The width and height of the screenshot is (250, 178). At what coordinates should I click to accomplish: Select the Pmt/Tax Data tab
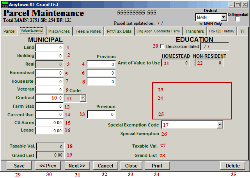pos(119,31)
